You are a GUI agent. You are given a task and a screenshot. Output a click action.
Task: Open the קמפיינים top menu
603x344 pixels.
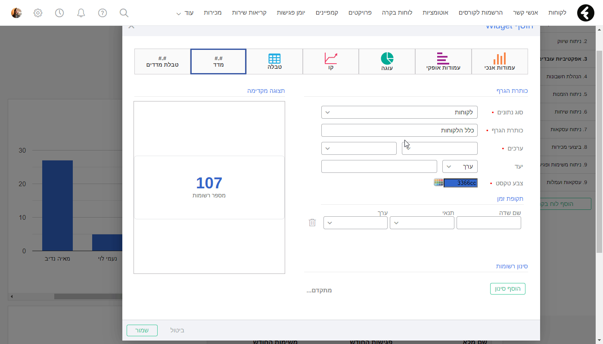(x=327, y=13)
